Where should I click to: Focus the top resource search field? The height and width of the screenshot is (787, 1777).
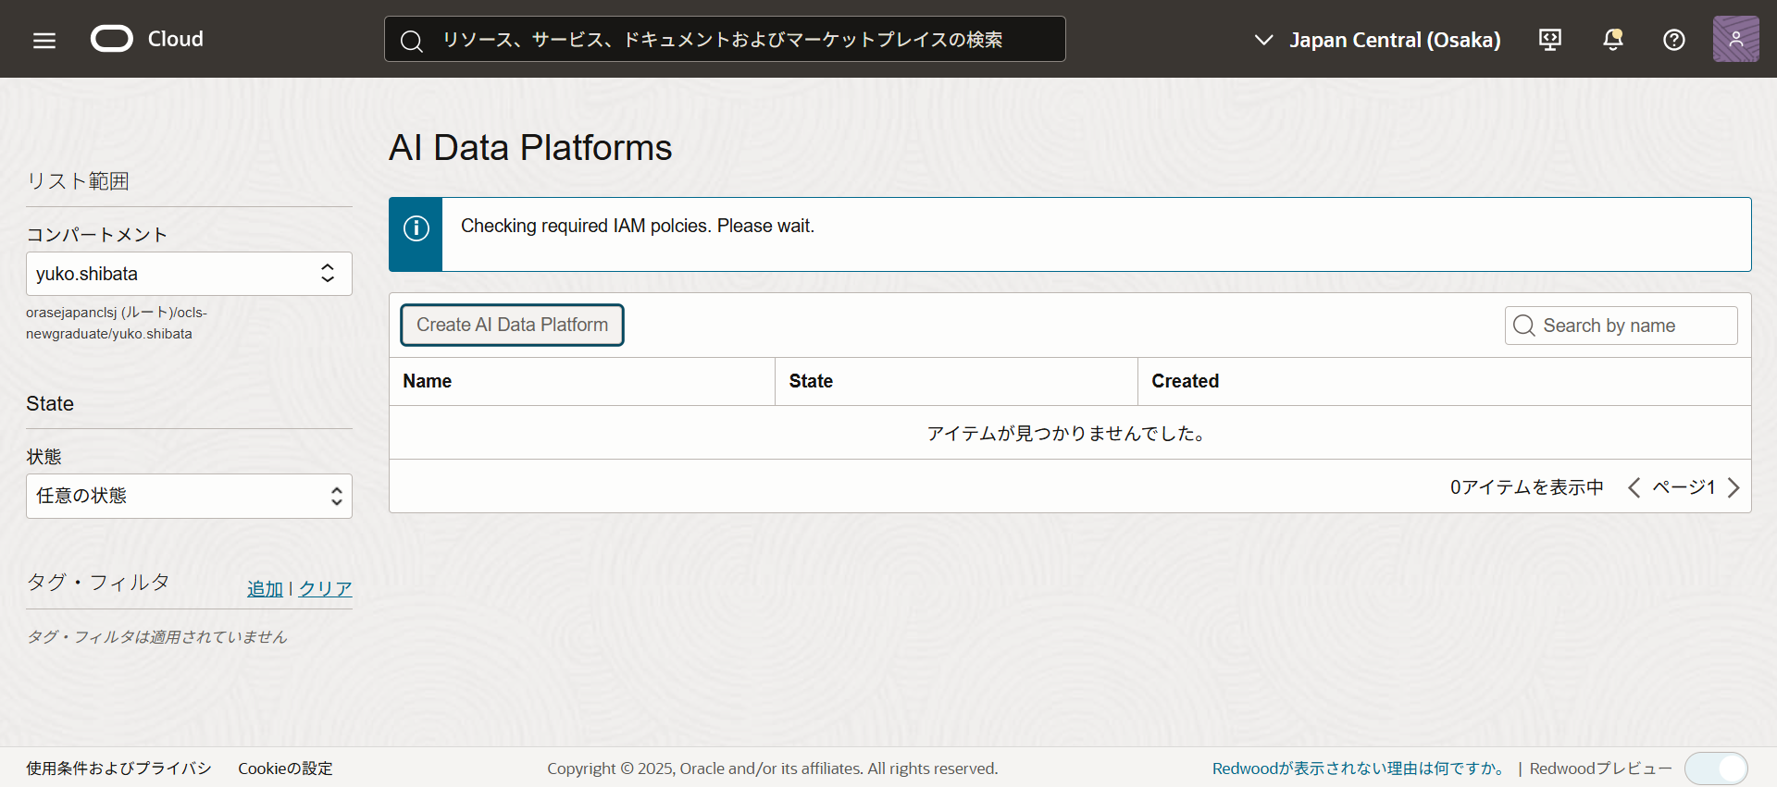[x=725, y=39]
